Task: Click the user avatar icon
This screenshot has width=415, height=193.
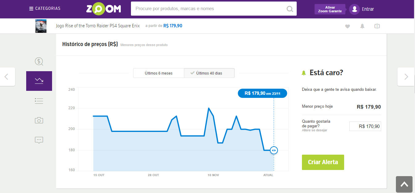Action: (354, 9)
